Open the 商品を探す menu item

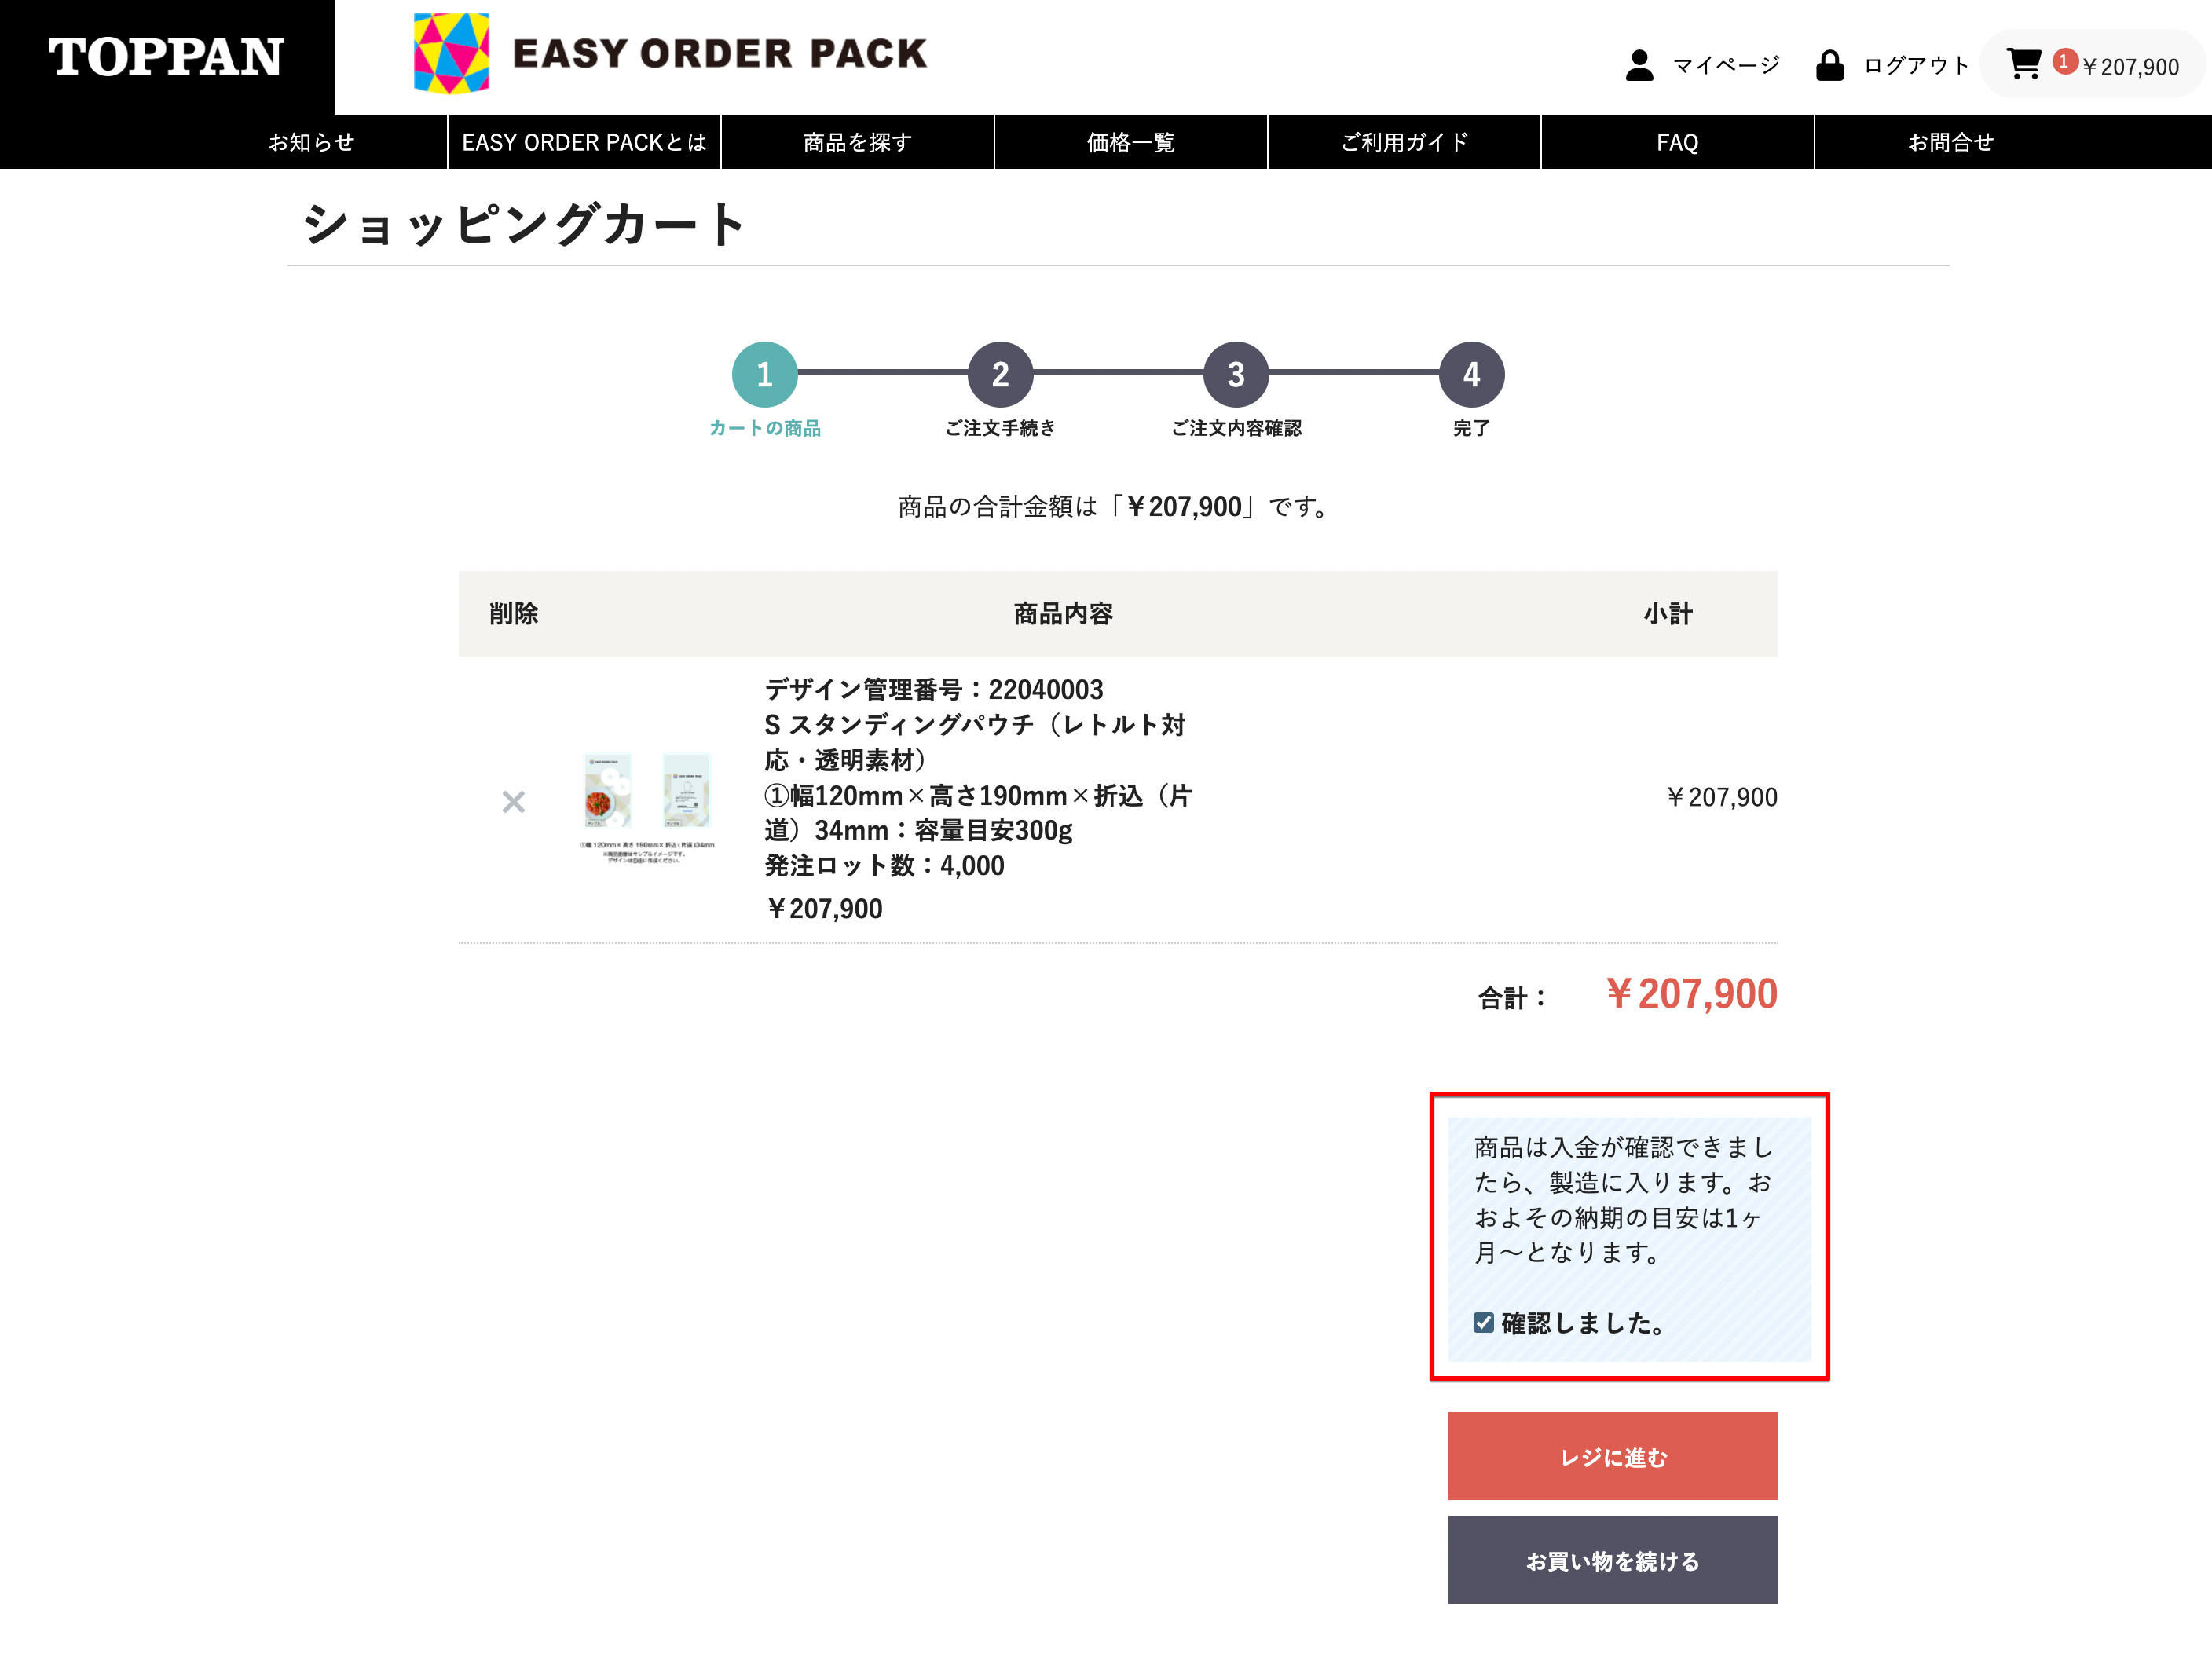point(857,142)
